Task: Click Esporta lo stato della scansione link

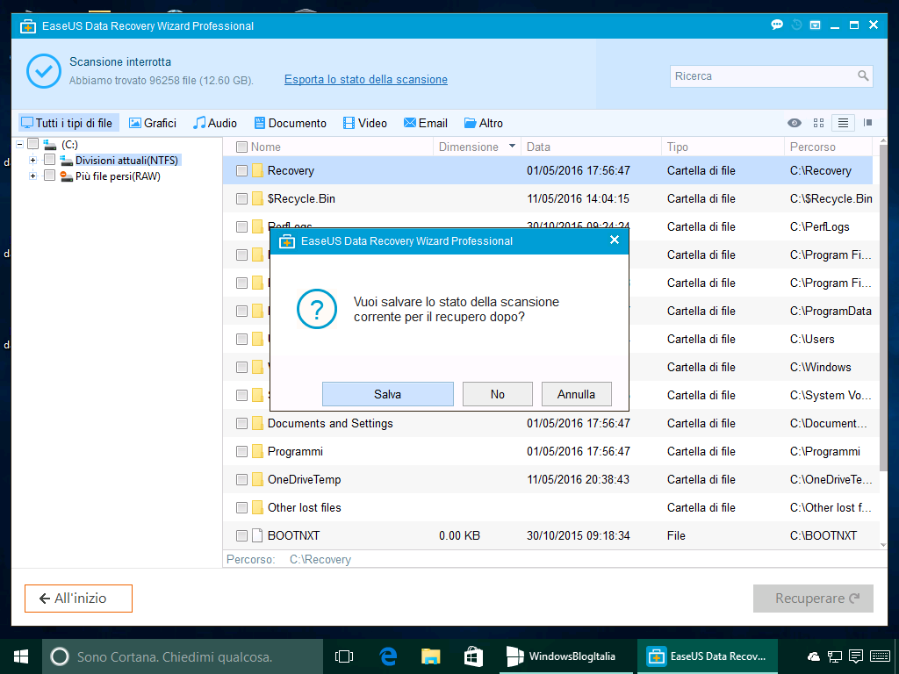Action: point(366,80)
